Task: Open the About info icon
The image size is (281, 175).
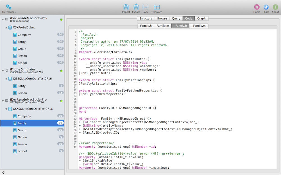Action: [x=275, y=7]
